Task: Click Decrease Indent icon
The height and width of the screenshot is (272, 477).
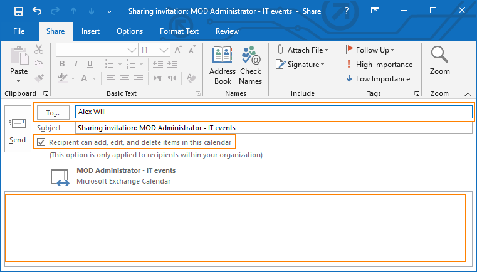Action: (157, 64)
